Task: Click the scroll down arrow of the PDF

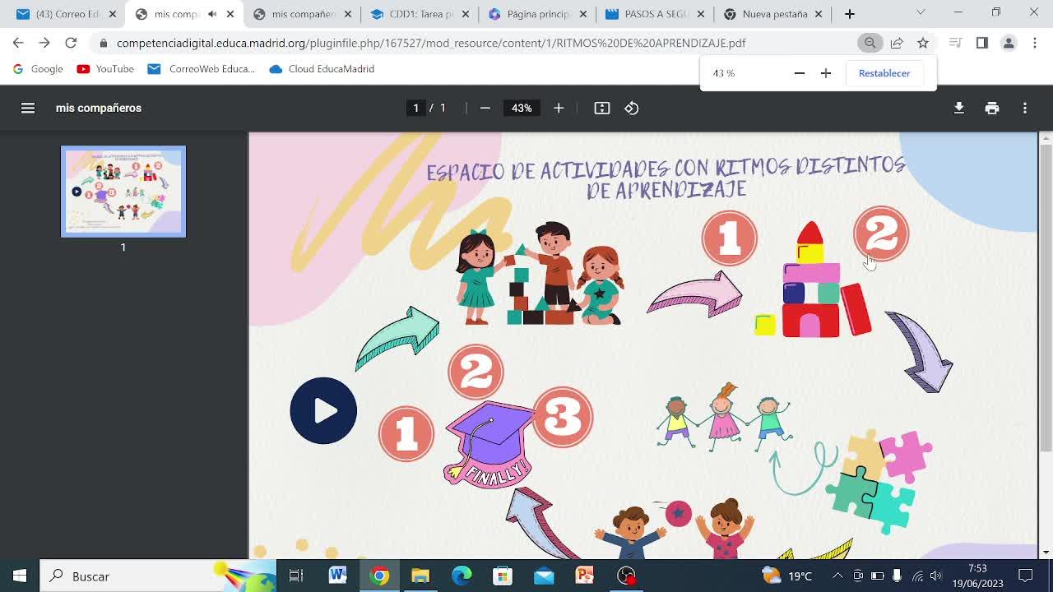Action: pos(1046,553)
